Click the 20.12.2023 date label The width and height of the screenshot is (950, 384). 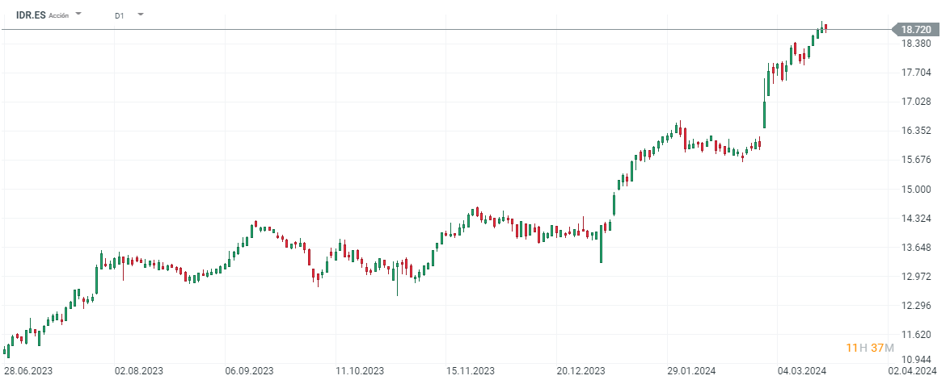[581, 371]
